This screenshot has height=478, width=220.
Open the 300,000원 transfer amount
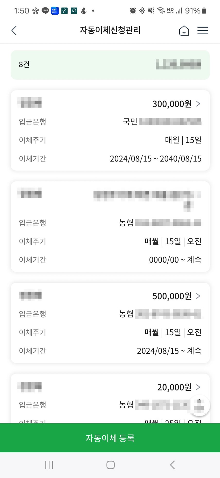(x=172, y=104)
